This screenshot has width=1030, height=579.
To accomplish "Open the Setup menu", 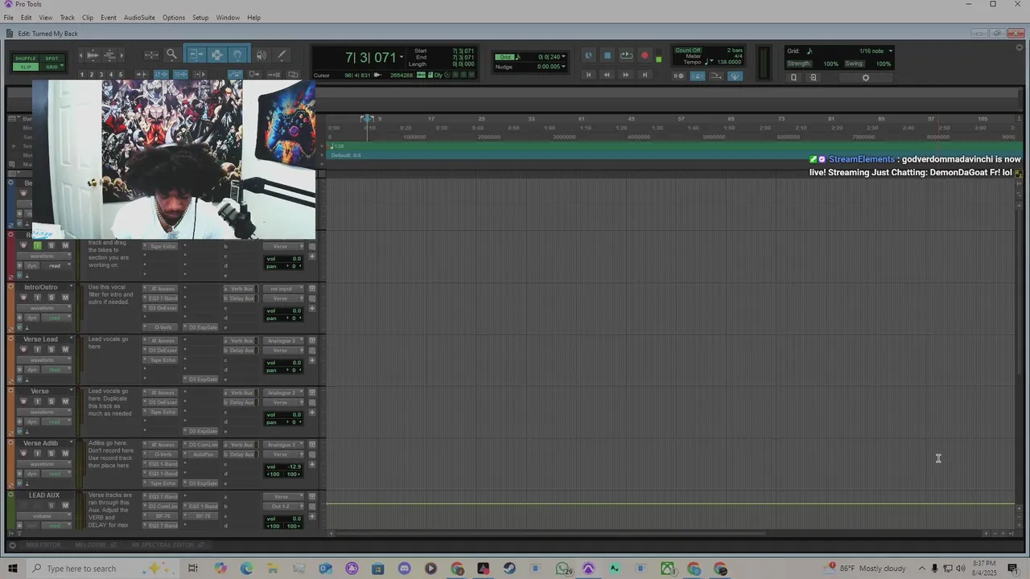I will (x=200, y=18).
